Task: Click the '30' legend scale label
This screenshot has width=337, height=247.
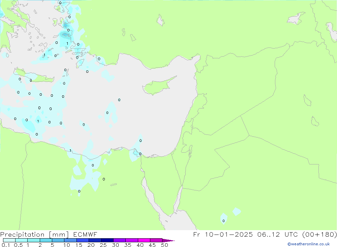Action: tap(116, 245)
